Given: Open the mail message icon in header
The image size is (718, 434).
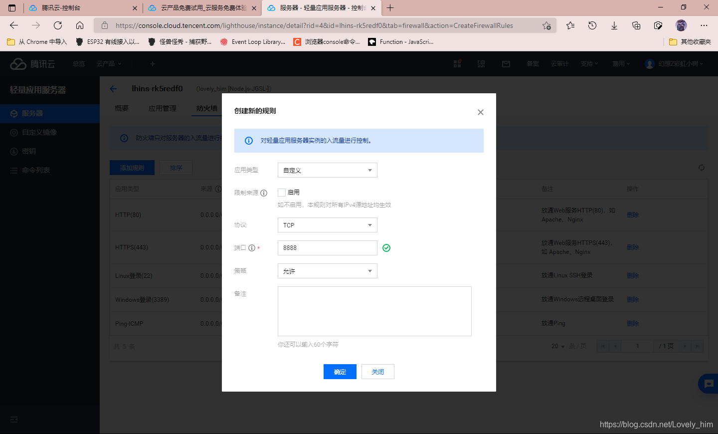Looking at the screenshot, I should [x=506, y=64].
